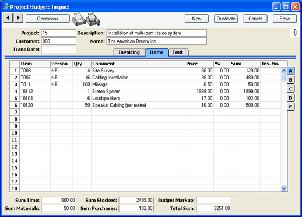Click the Comment column header
Viewport: 302px width, 217px height.
pos(138,64)
